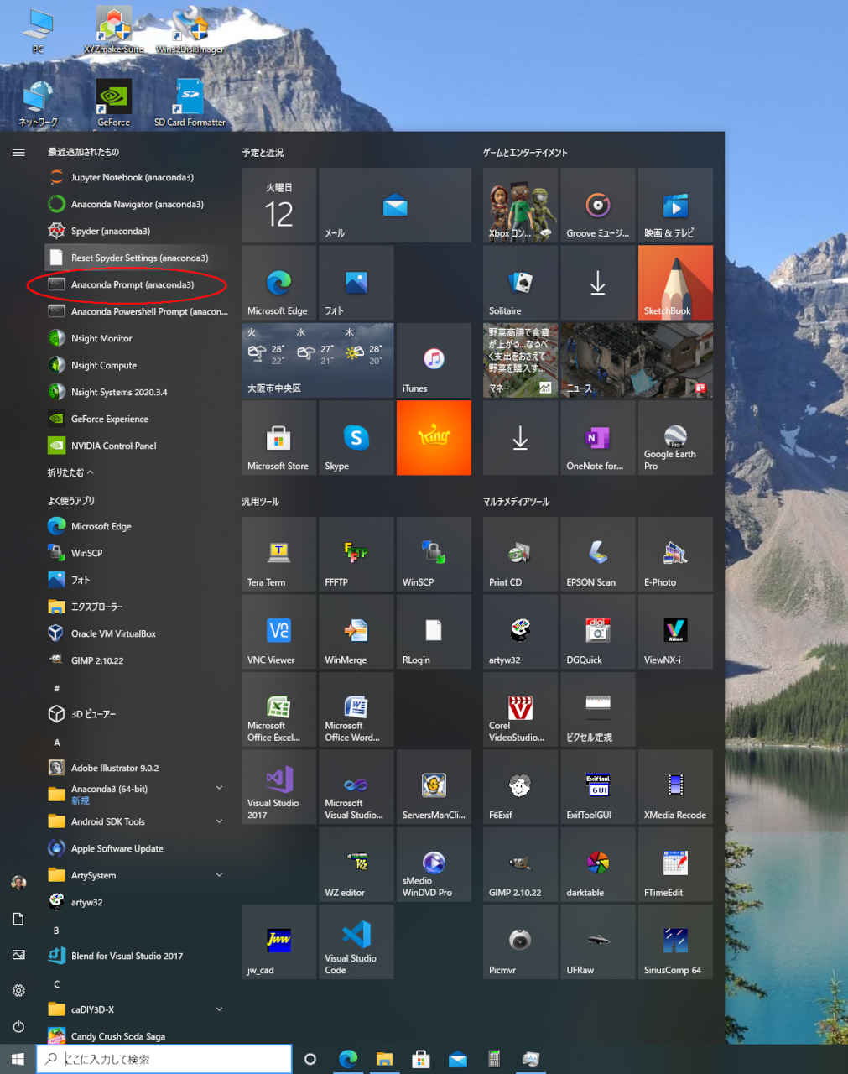Open the EPSON Scan tile
This screenshot has height=1074, width=848.
click(598, 554)
